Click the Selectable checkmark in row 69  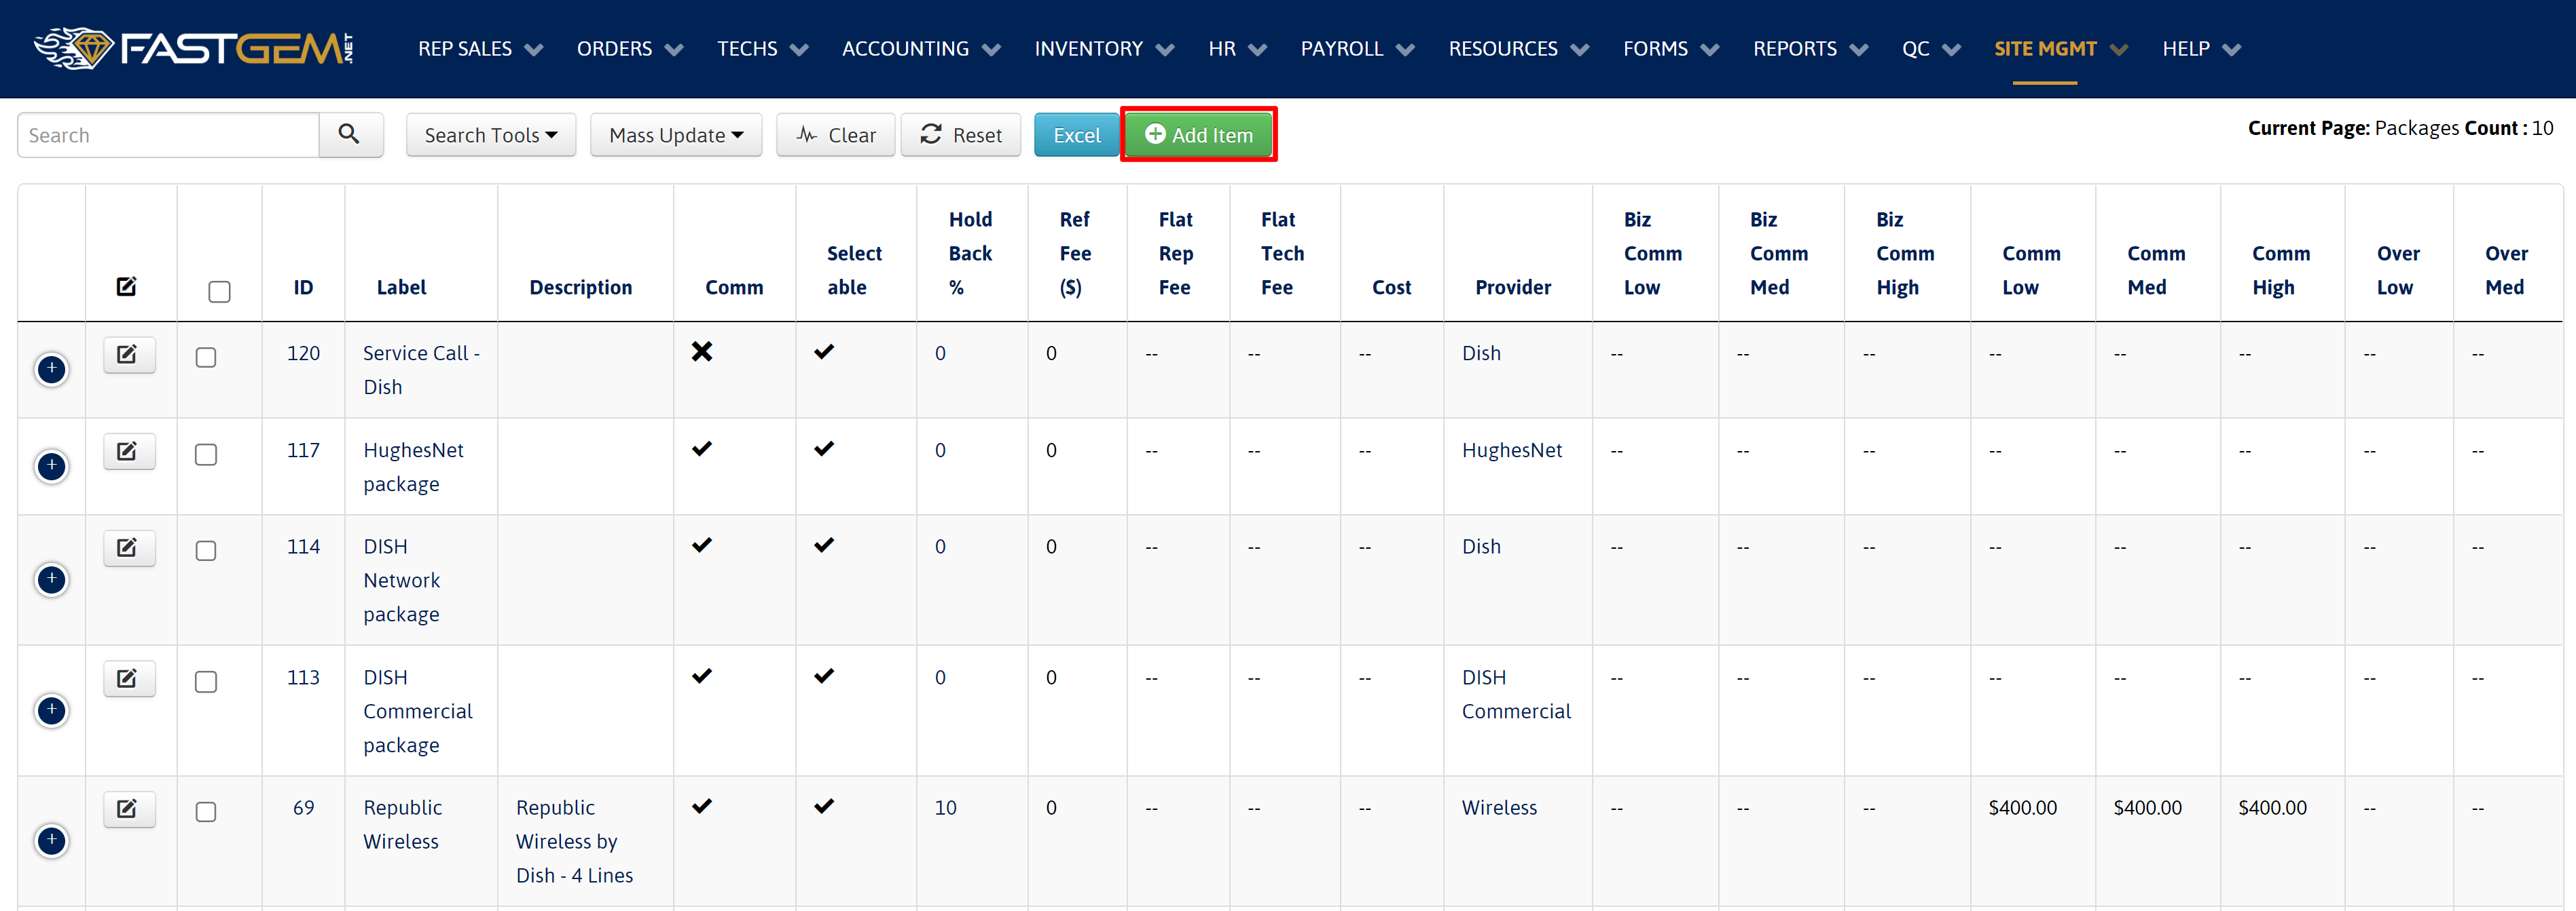pos(824,806)
